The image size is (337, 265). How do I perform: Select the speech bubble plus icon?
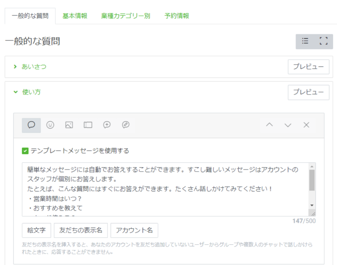107,125
